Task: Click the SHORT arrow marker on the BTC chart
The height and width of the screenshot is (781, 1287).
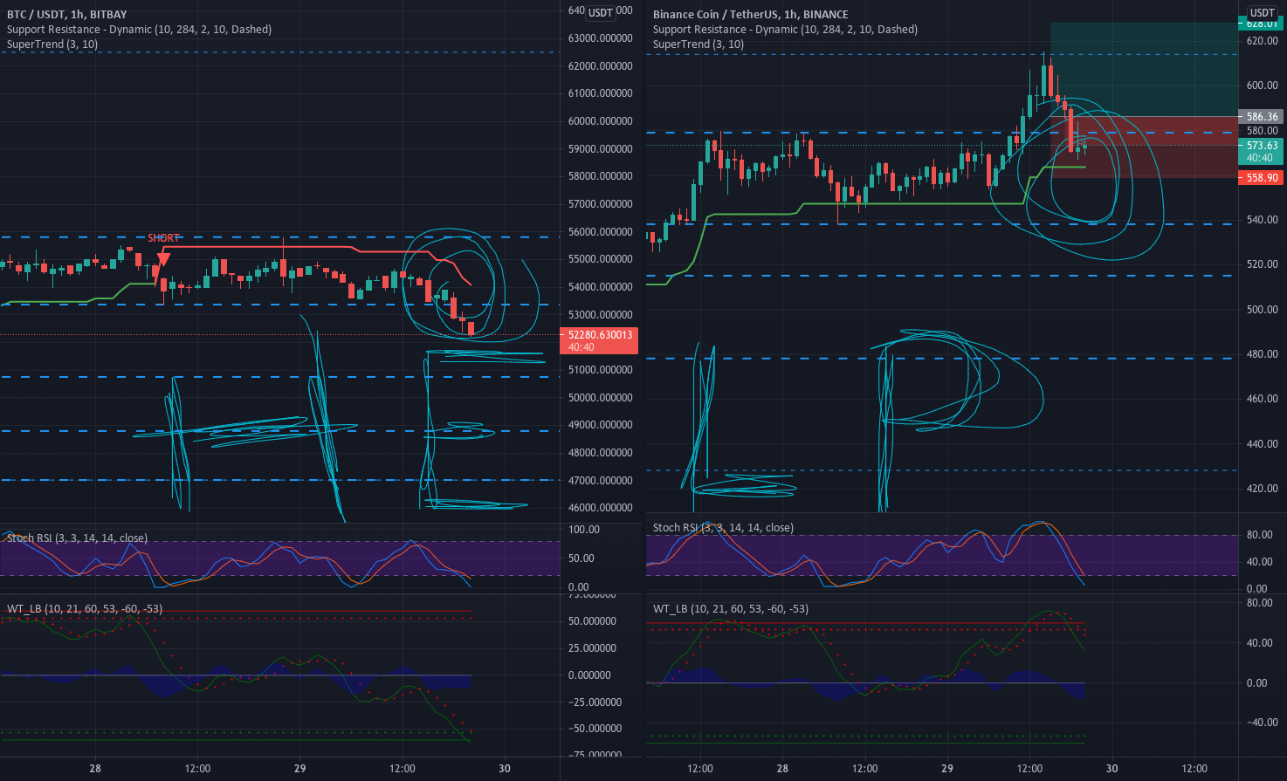Action: pos(164,237)
